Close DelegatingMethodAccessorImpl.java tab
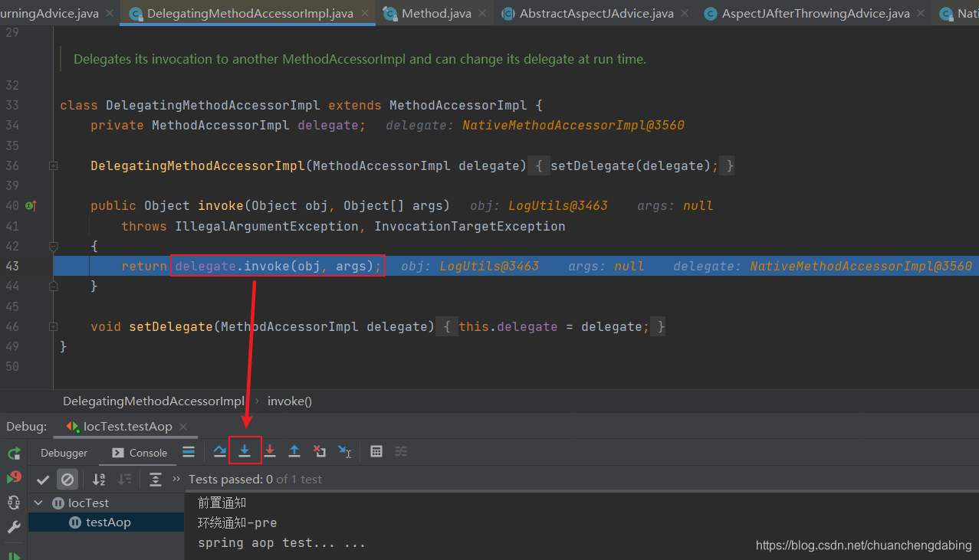The height and width of the screenshot is (560, 979). (x=365, y=14)
